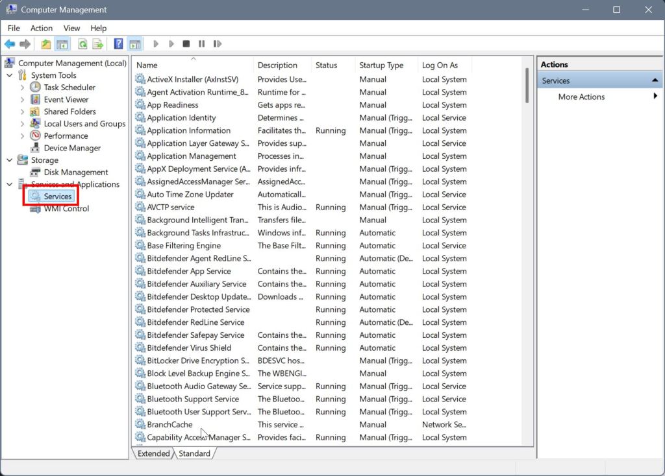Viewport: 665px width, 476px height.
Task: Click the Task Scheduler clock icon
Action: click(x=35, y=88)
